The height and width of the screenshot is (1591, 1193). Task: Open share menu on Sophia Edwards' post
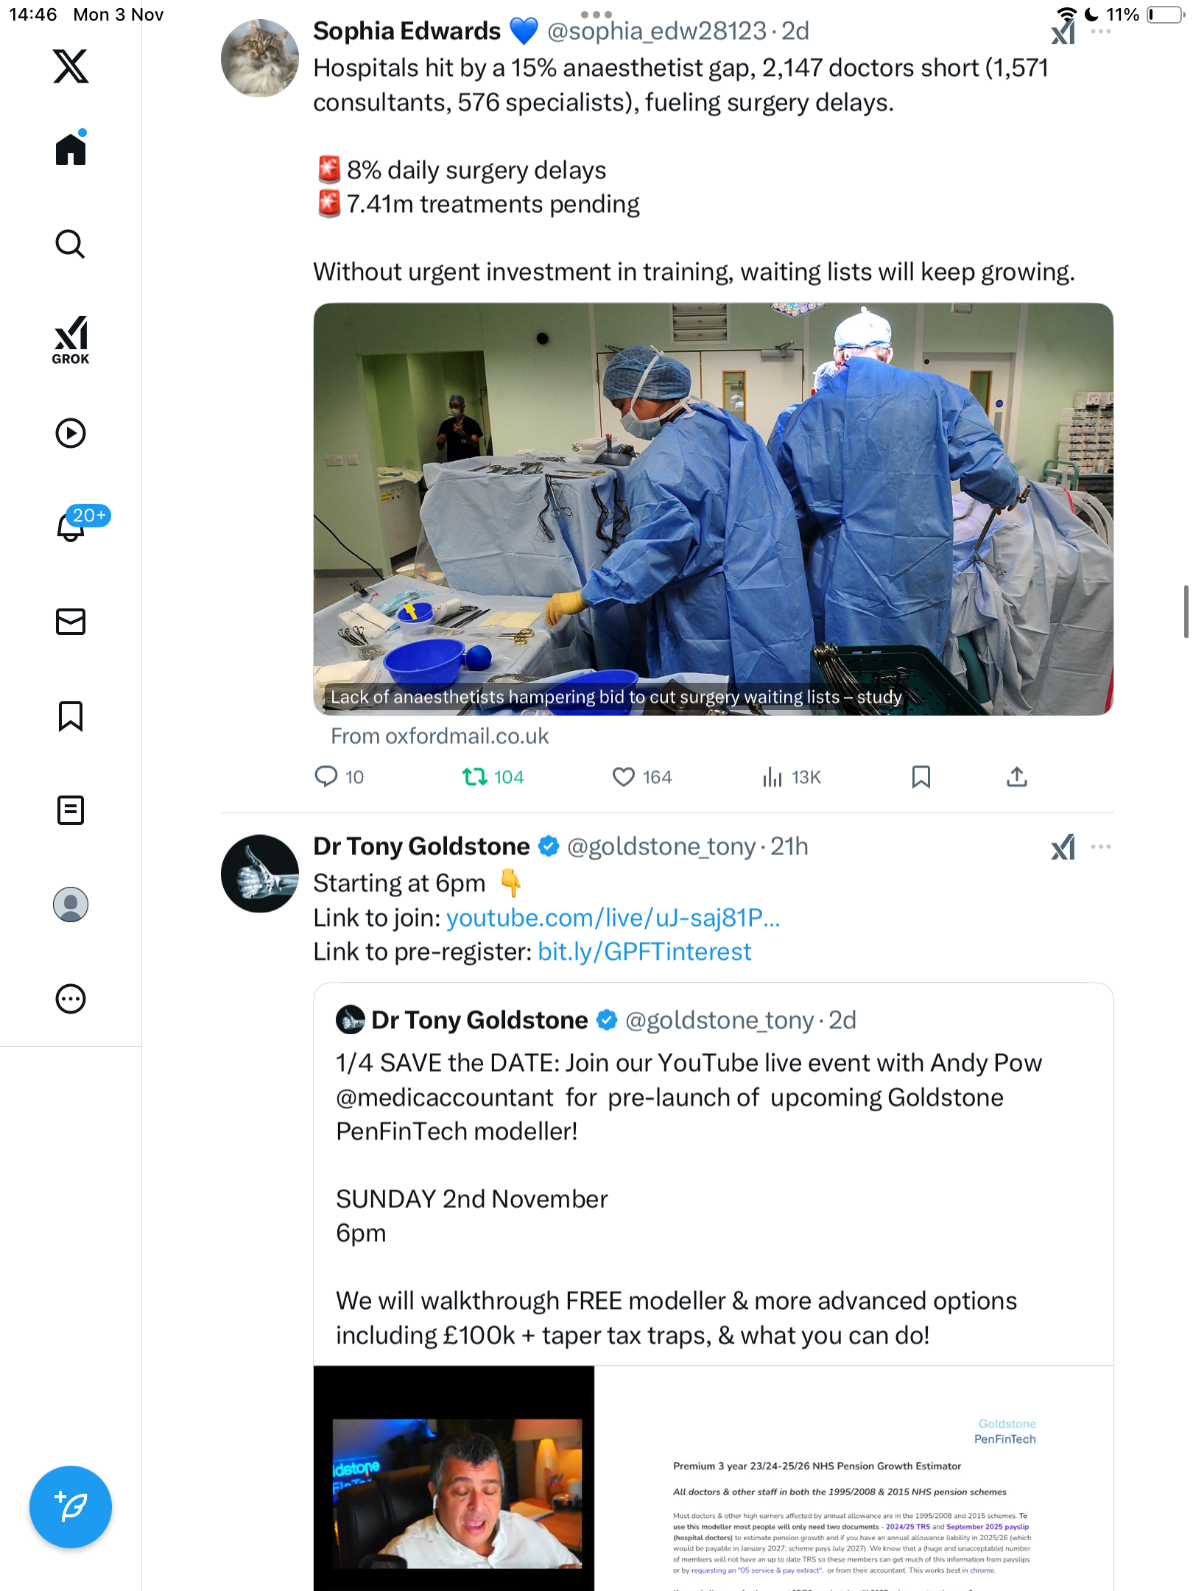(x=1017, y=777)
